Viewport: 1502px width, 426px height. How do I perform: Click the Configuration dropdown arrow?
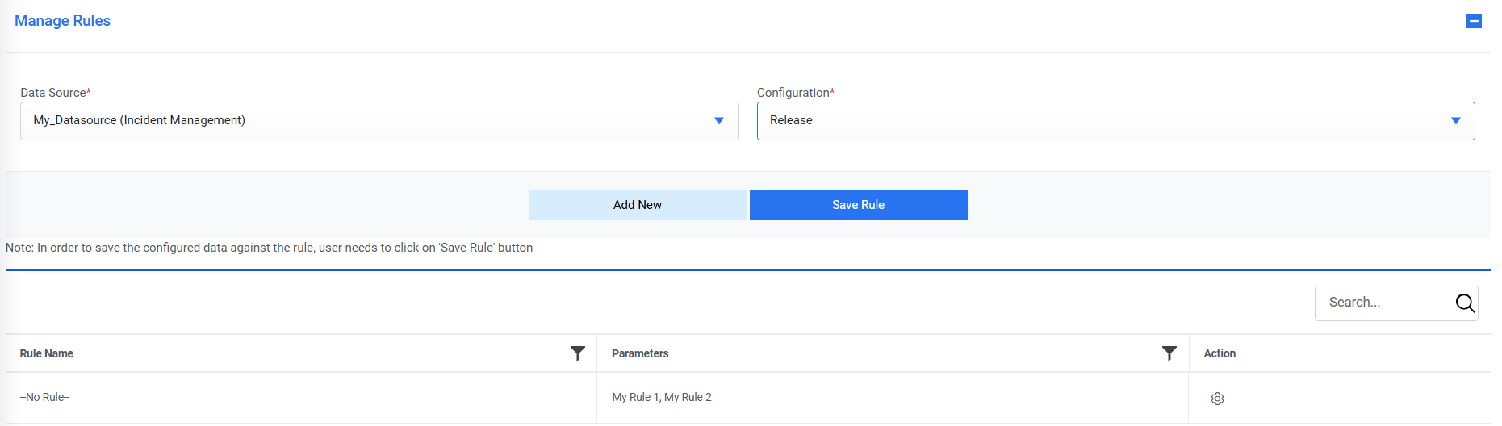point(1456,121)
